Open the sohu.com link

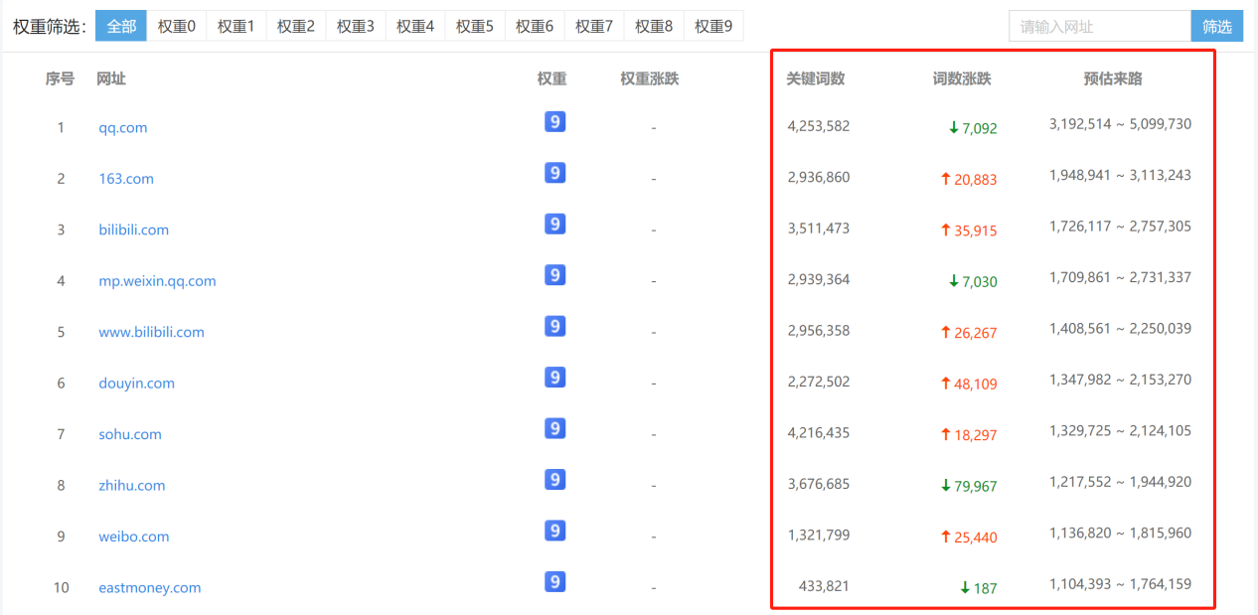click(x=130, y=434)
